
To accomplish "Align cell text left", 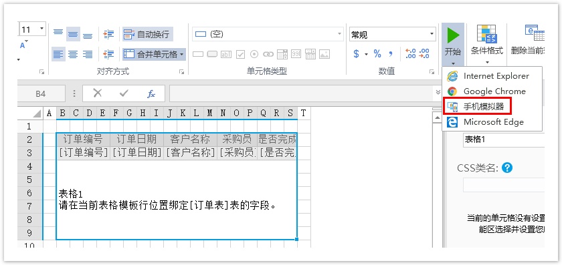I will click(x=58, y=54).
